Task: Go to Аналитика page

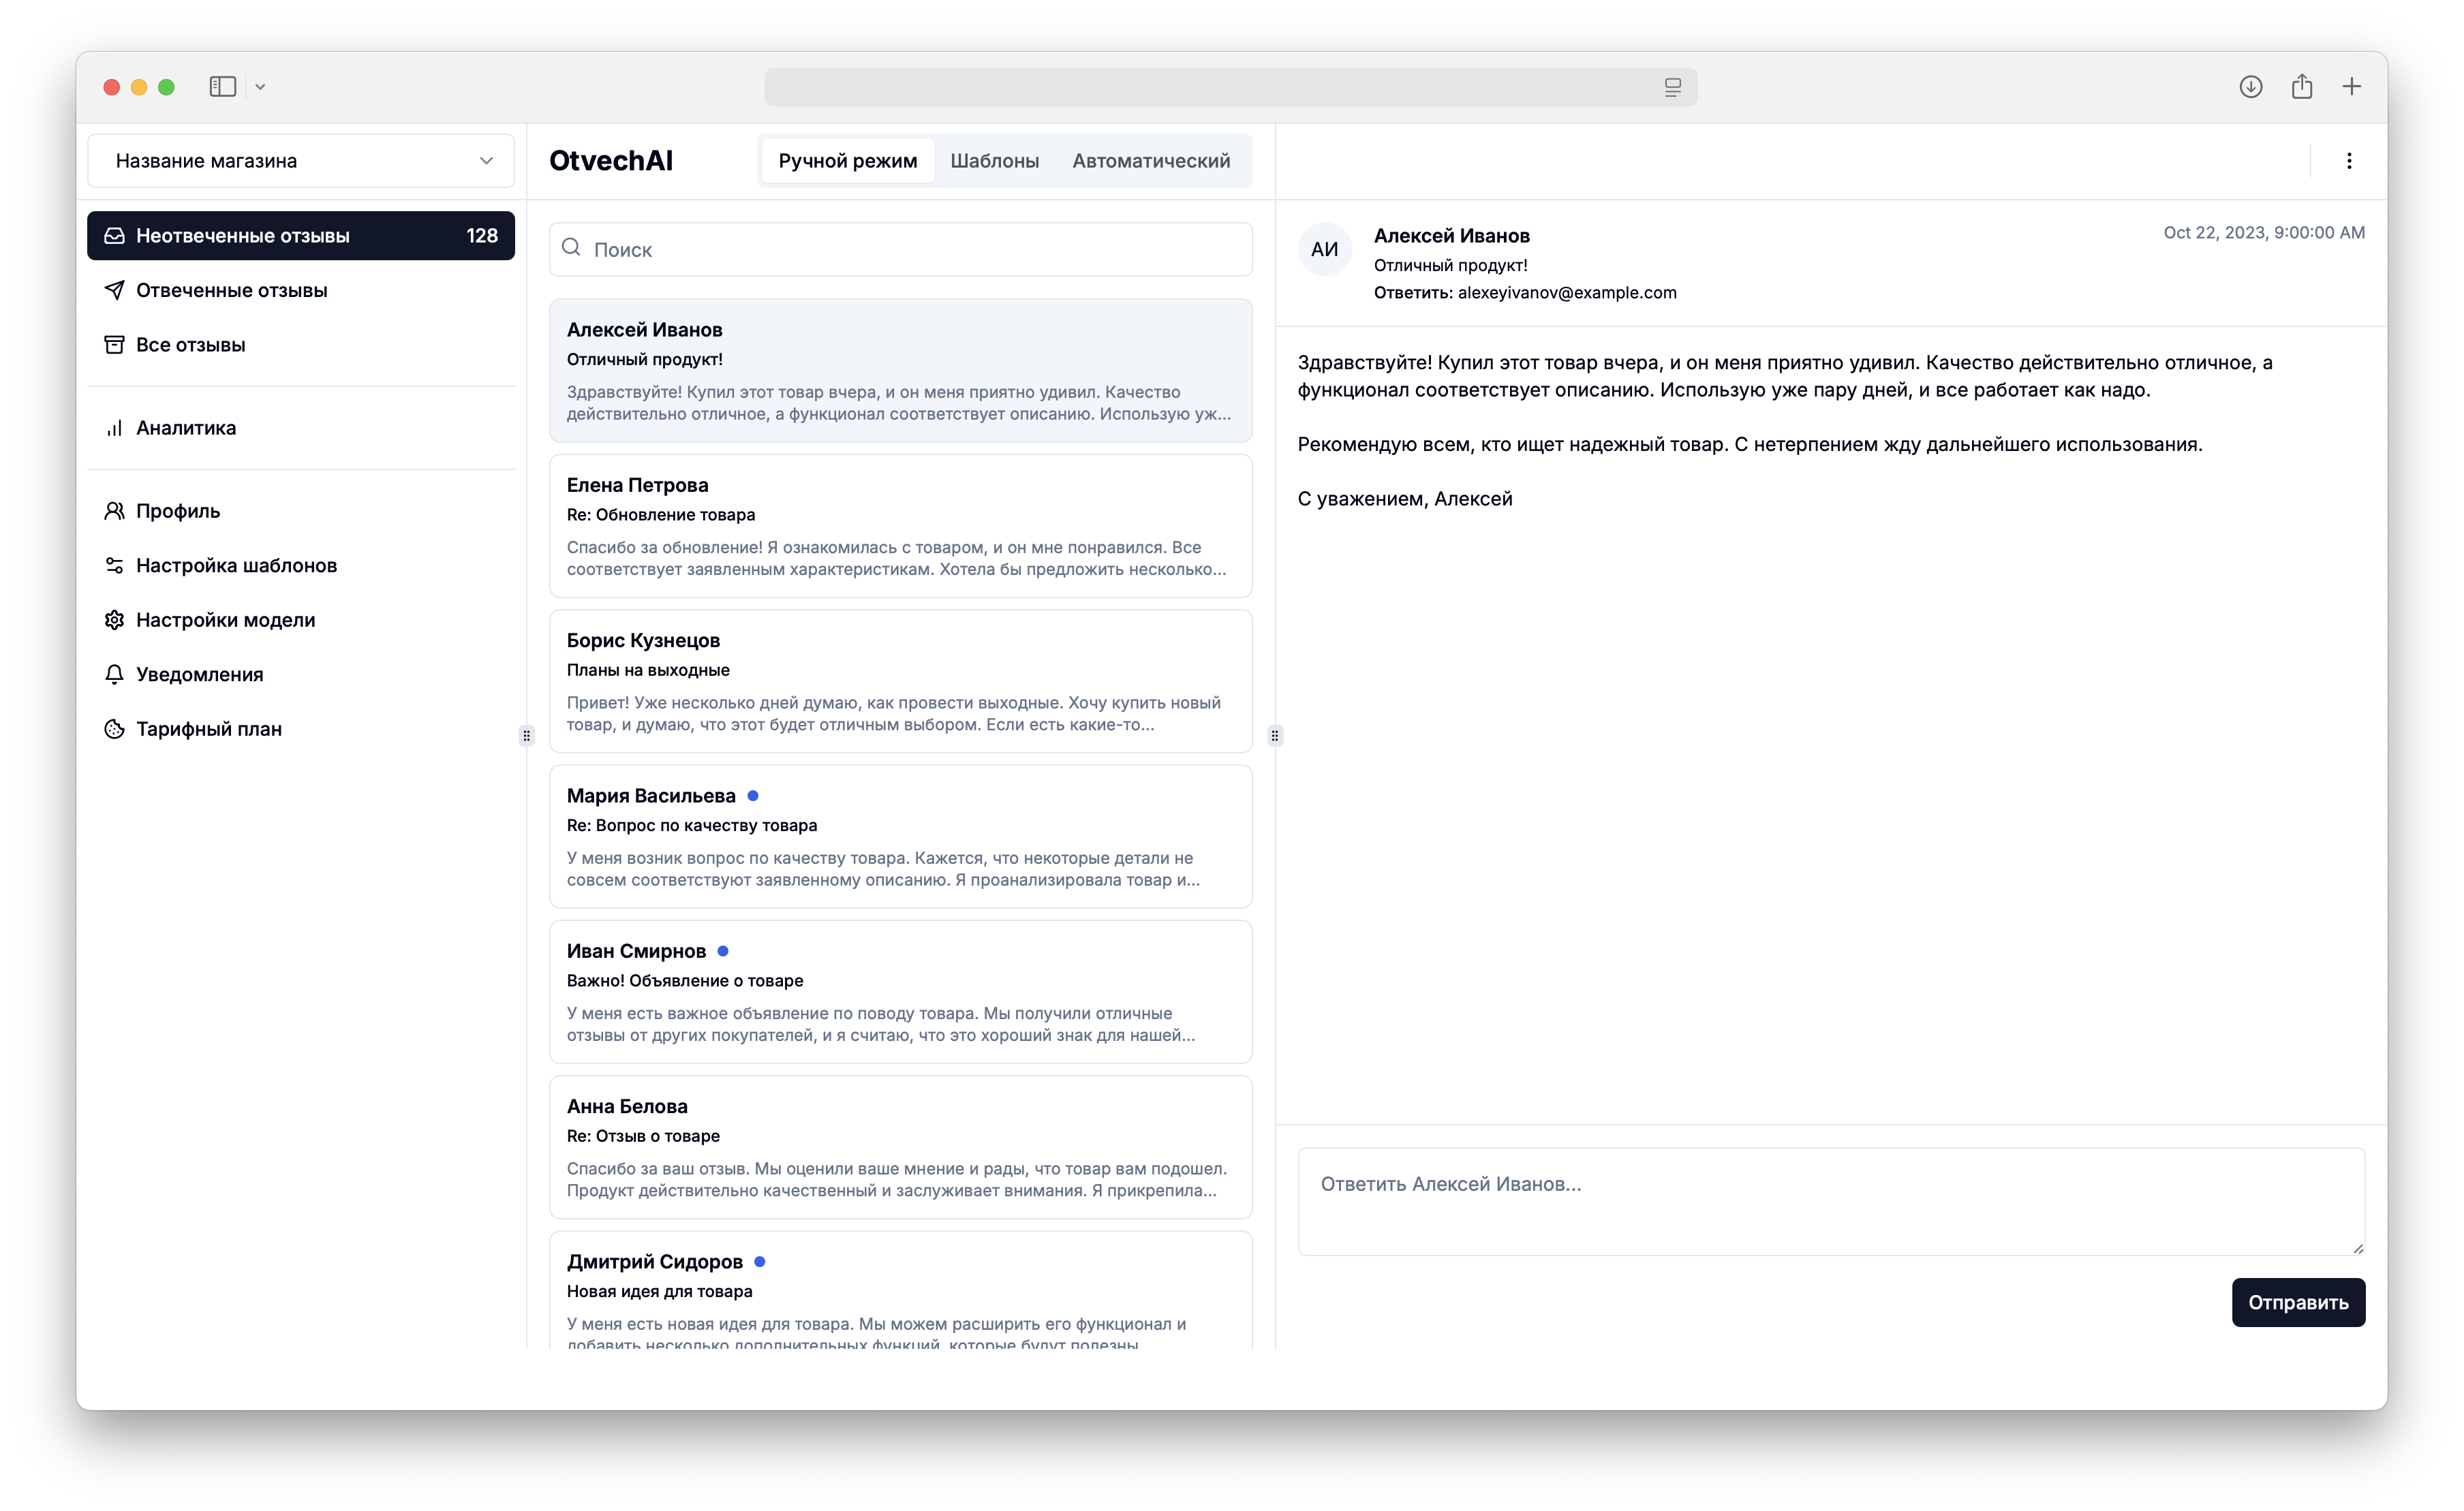Action: click(x=301, y=428)
